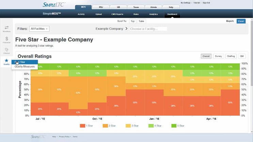The height and width of the screenshot is (142, 253).
Task: Click the SimpleLTC logo in header
Action: [54, 4]
